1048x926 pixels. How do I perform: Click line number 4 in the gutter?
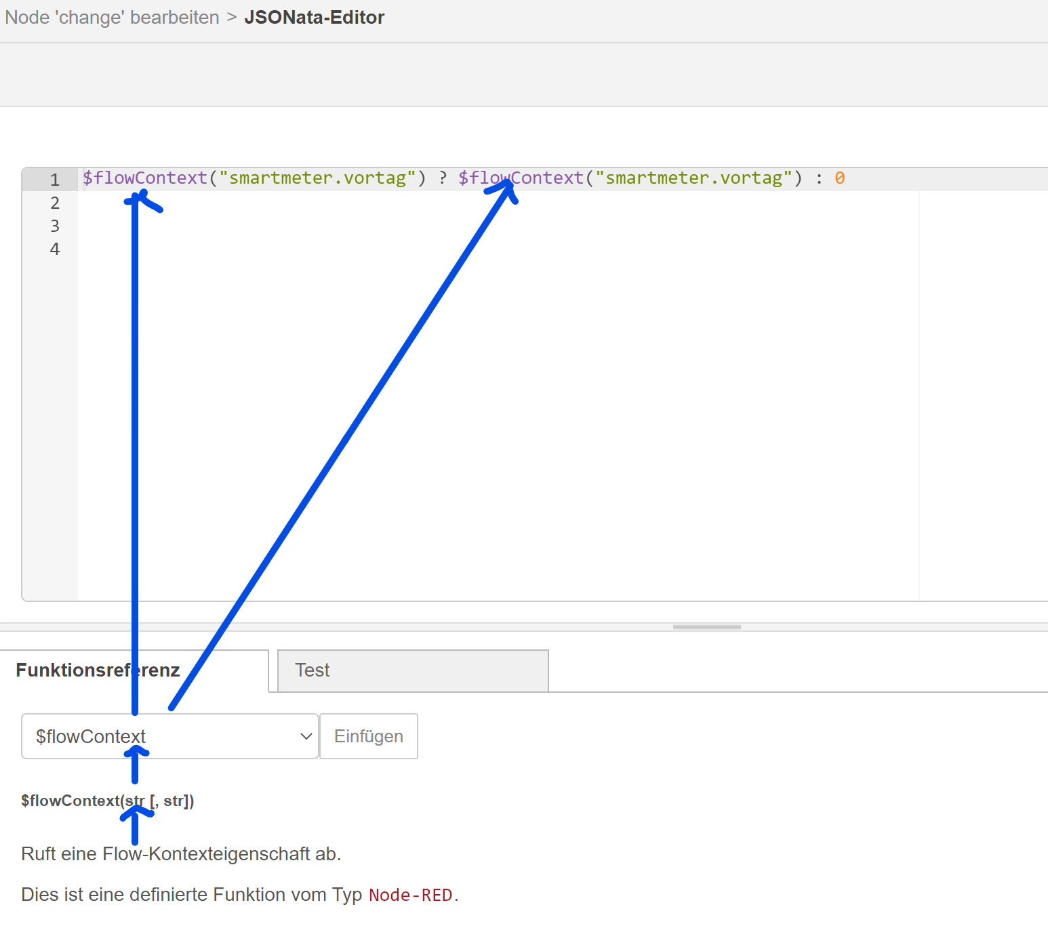(x=55, y=249)
